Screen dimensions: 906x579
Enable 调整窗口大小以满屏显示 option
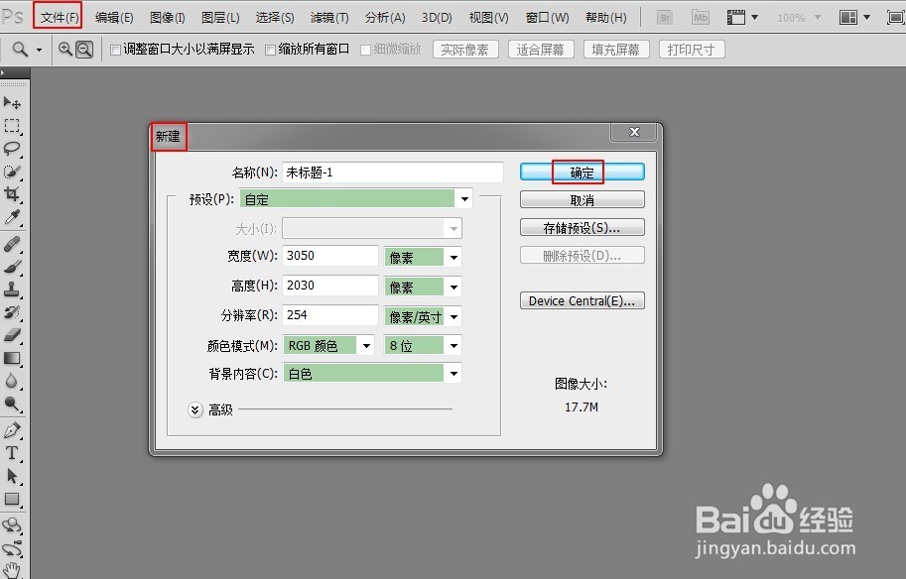(114, 48)
